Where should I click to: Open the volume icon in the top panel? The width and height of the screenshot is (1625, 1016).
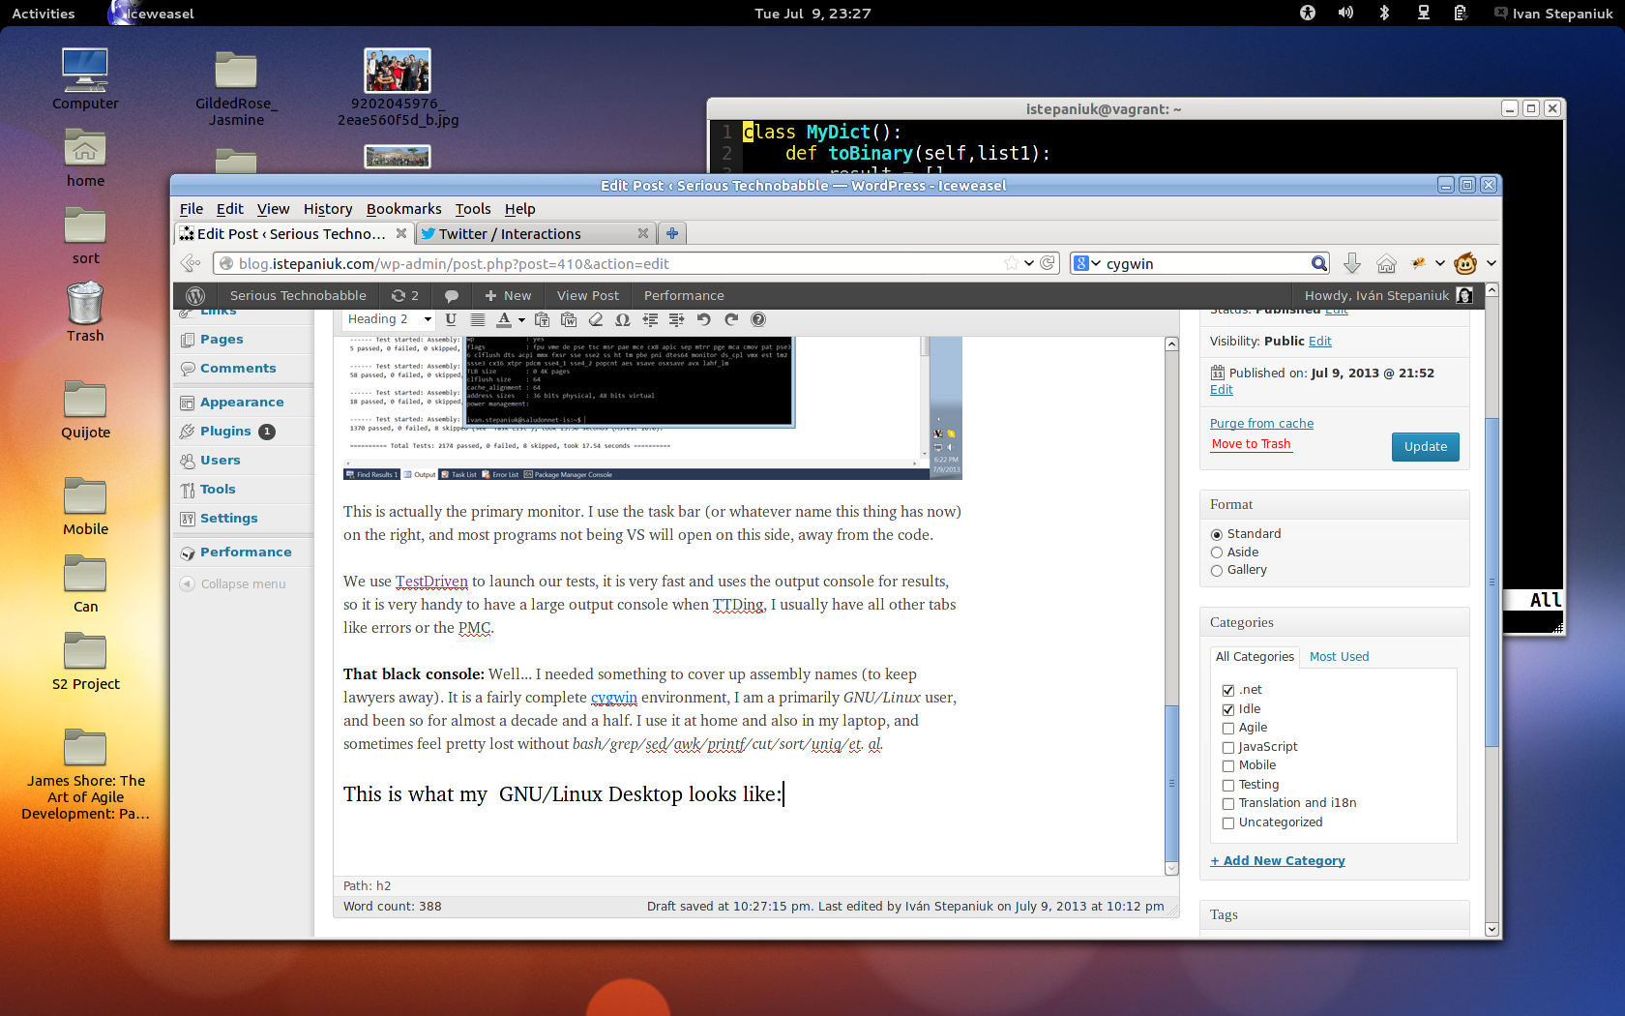(x=1345, y=13)
